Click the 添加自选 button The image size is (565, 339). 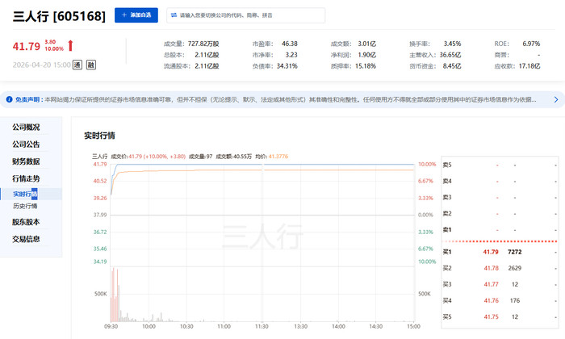(136, 15)
